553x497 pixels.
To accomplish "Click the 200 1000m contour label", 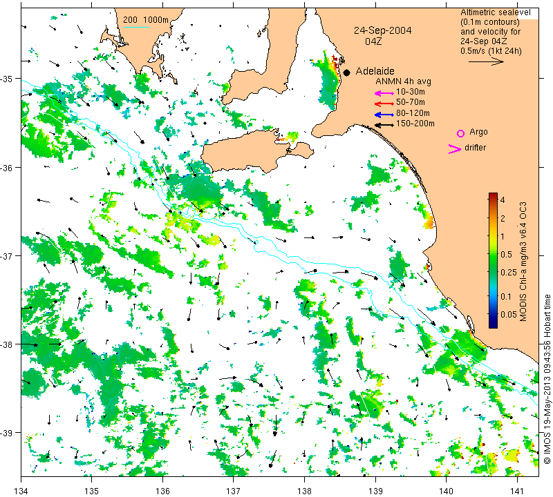I will coord(146,20).
